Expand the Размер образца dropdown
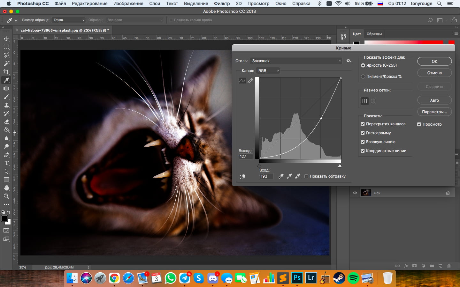Image resolution: width=460 pixels, height=287 pixels. click(69, 20)
